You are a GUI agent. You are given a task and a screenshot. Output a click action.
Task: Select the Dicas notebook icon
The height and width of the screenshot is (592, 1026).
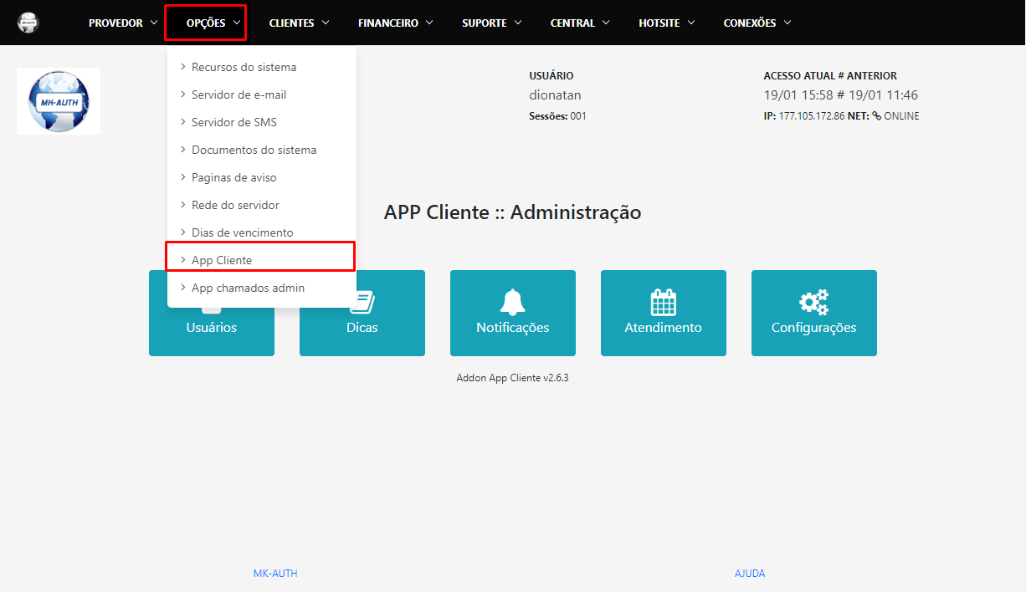pos(362,301)
